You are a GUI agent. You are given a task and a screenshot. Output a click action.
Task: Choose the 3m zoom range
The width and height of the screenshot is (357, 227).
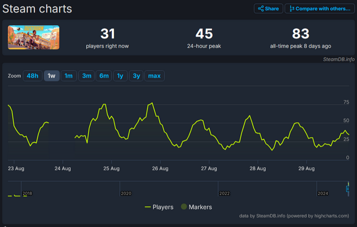click(86, 76)
